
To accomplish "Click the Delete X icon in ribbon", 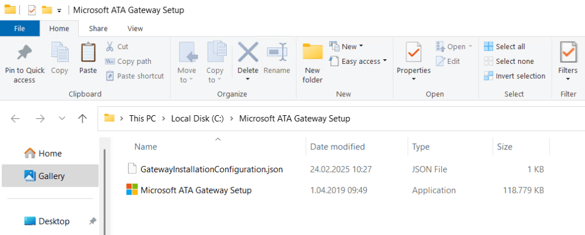I will 248,52.
